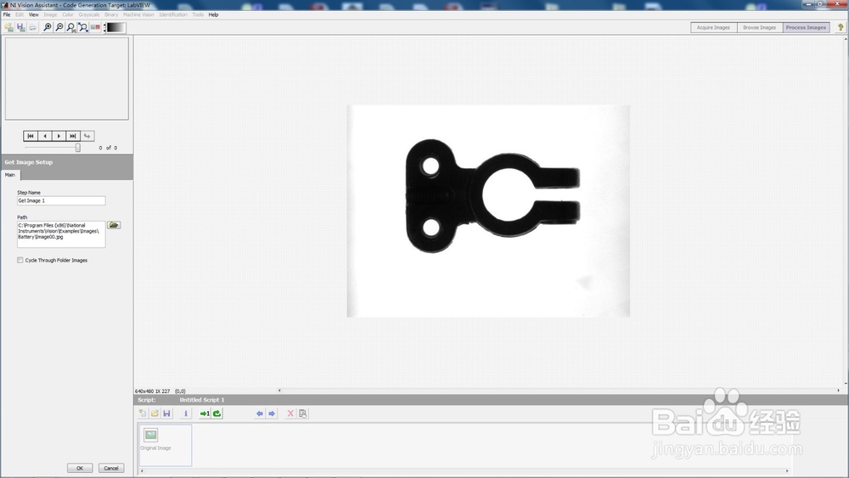Image resolution: width=849 pixels, height=478 pixels.
Task: Click the Run Once green arrow icon
Action: click(x=205, y=413)
